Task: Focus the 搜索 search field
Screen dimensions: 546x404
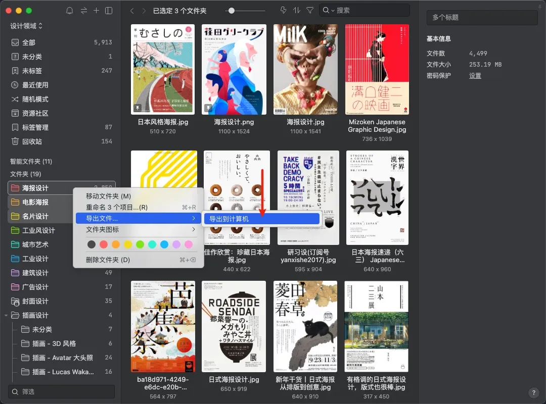Action: pyautogui.click(x=364, y=11)
